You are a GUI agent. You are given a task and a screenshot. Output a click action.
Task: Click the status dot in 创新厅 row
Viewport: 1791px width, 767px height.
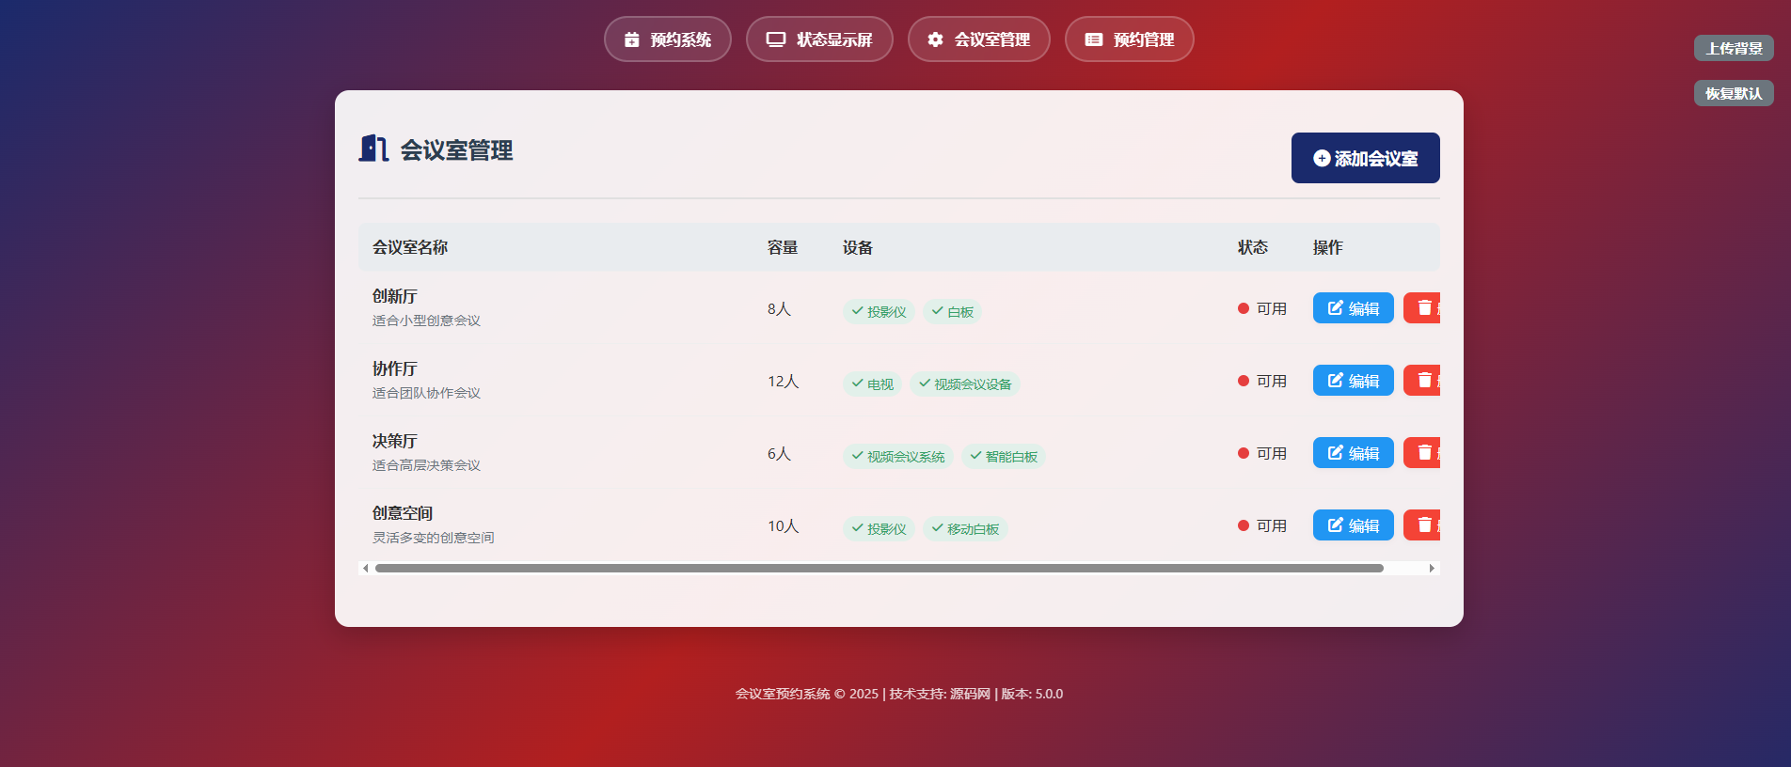1244,308
